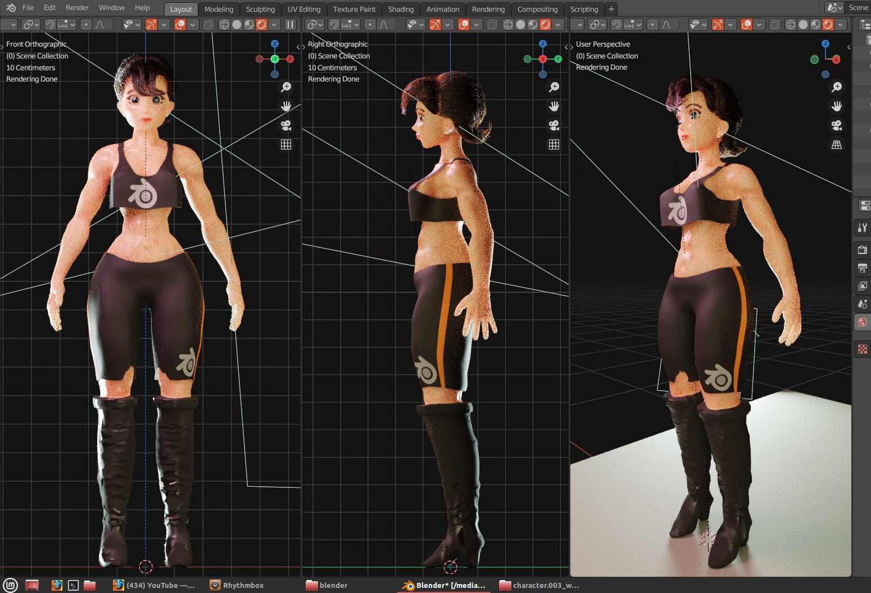The width and height of the screenshot is (871, 593).
Task: Click the red X axis on Right view gizmo
Action: point(543,59)
